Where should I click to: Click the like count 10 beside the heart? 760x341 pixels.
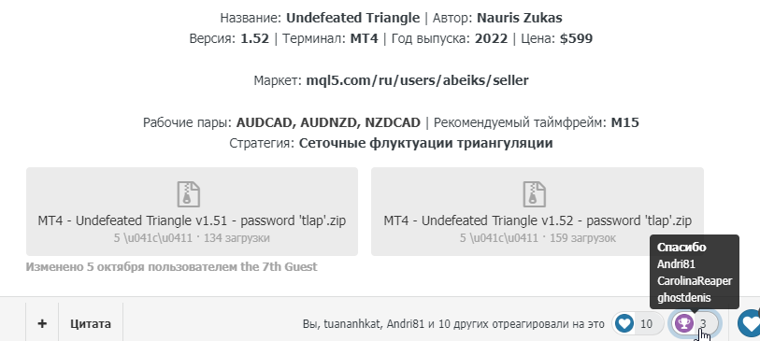(x=646, y=324)
